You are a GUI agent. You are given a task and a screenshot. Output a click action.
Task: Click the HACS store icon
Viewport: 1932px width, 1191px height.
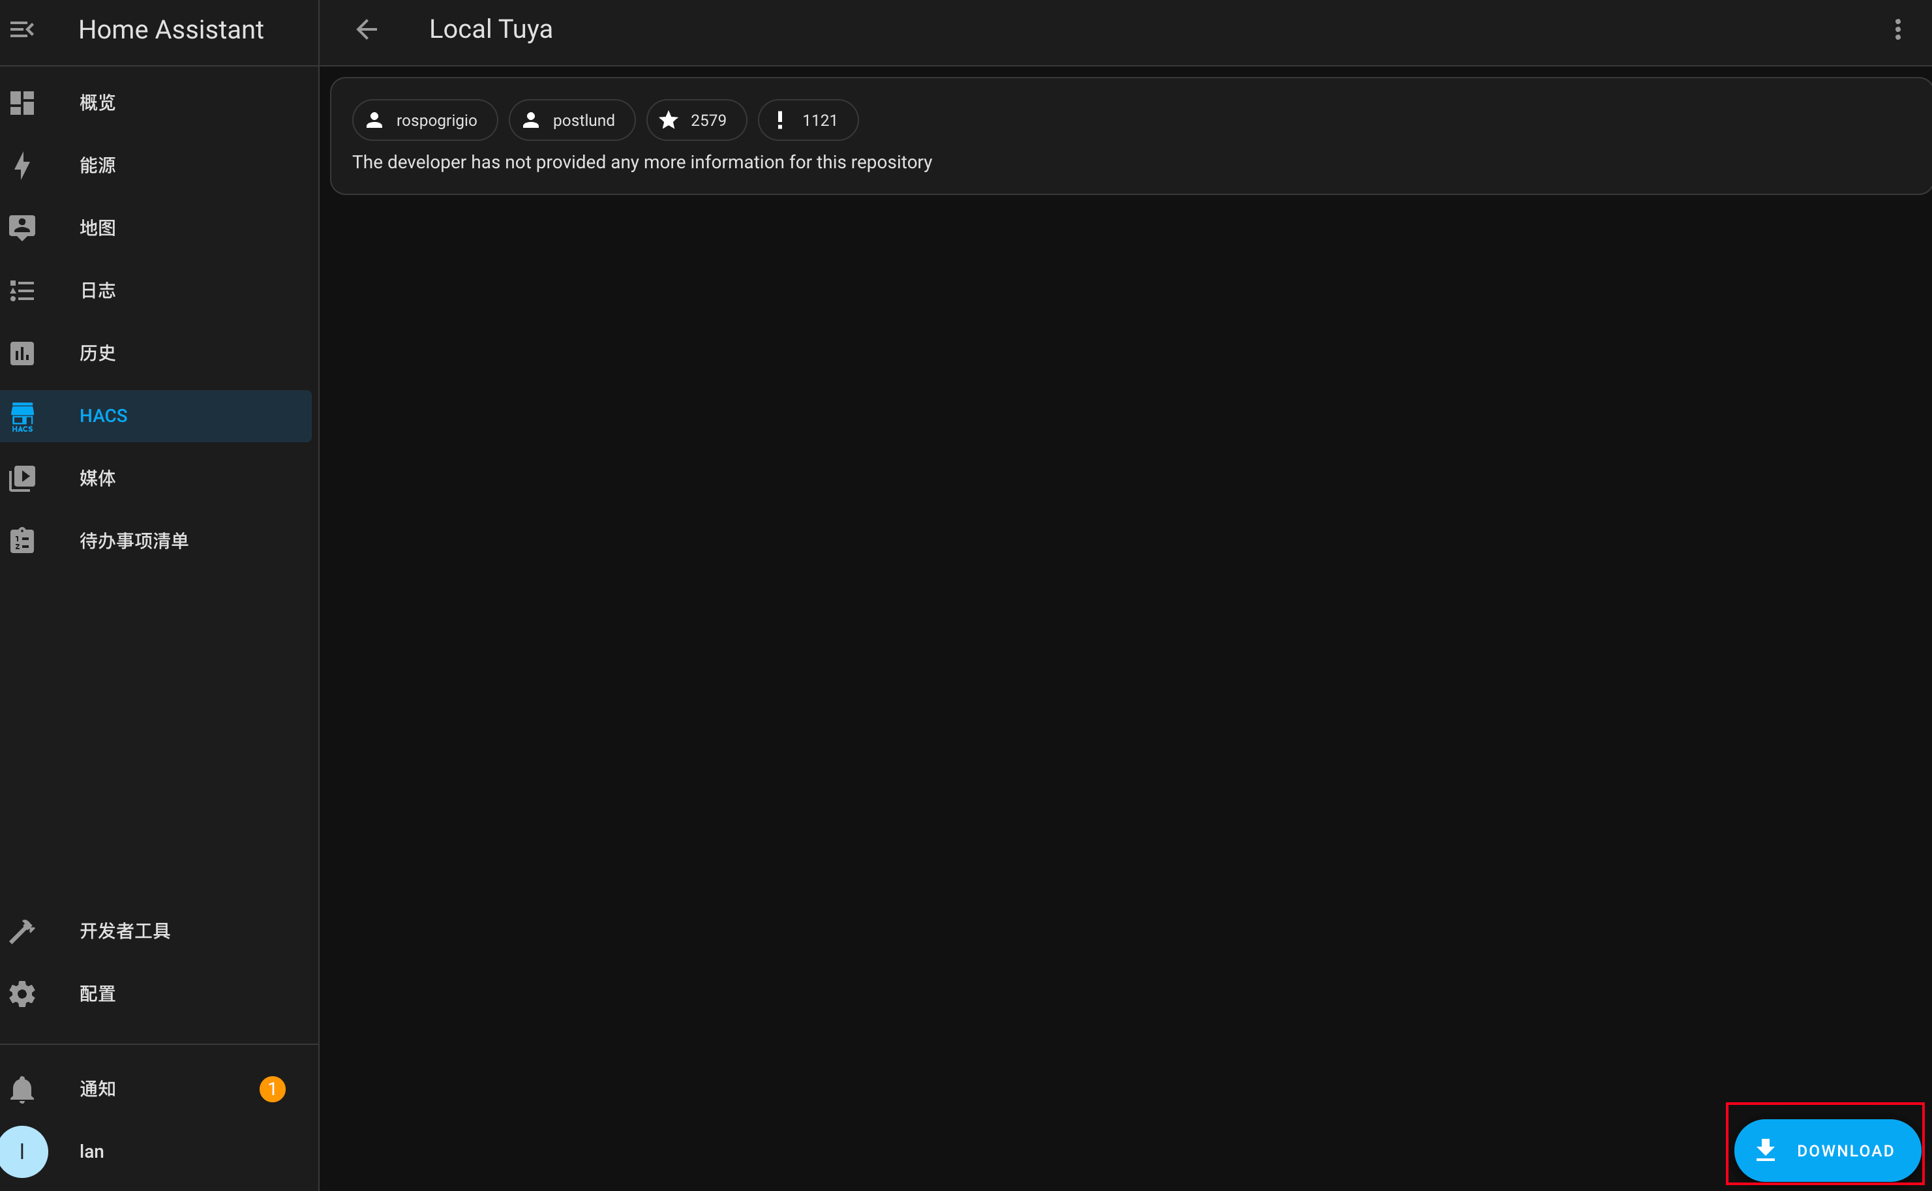pos(22,416)
